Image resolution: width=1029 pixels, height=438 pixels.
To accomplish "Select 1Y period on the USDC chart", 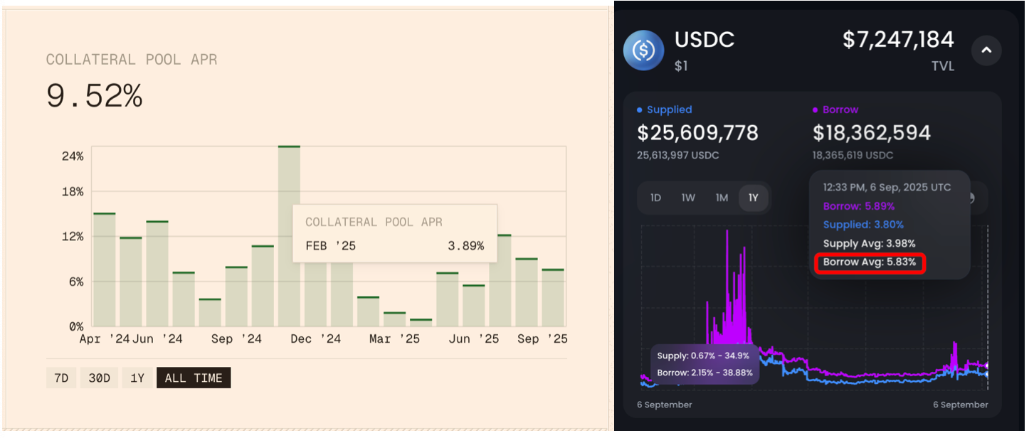I will [x=754, y=198].
